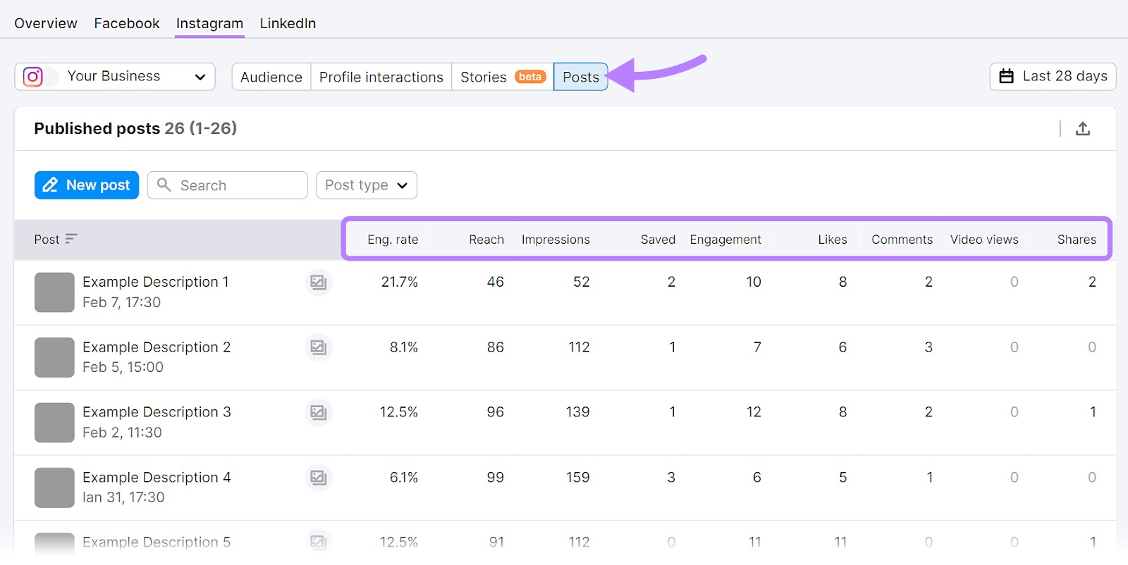
Task: Go to the Overview tab
Action: 46,23
